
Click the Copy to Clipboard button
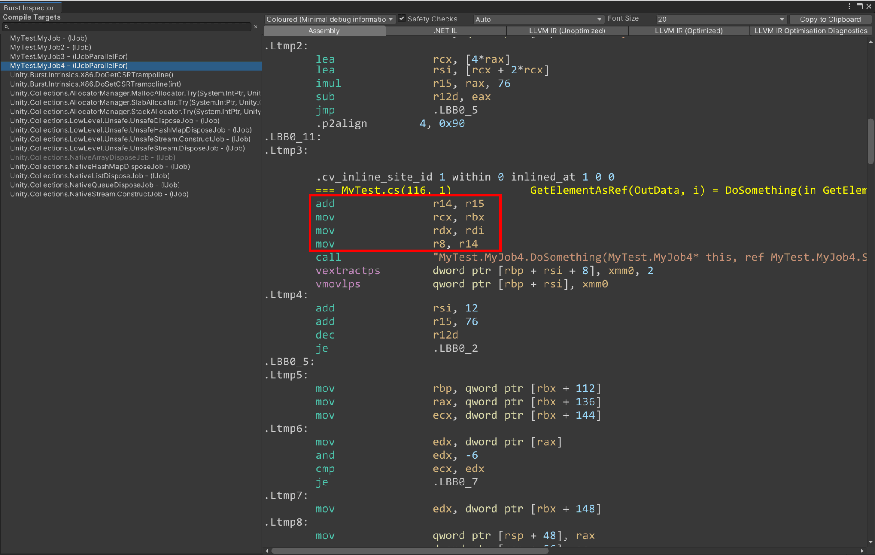pyautogui.click(x=830, y=19)
